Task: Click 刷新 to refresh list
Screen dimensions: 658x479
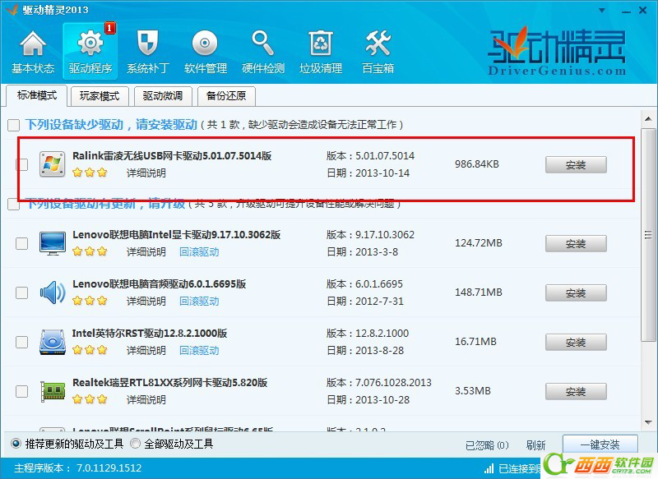Action: [x=536, y=445]
